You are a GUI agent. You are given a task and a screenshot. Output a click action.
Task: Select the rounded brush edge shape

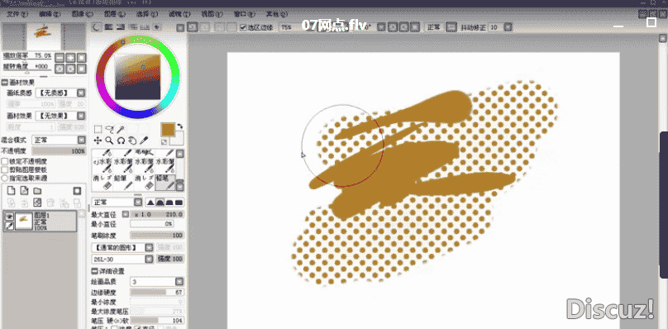coord(160,202)
